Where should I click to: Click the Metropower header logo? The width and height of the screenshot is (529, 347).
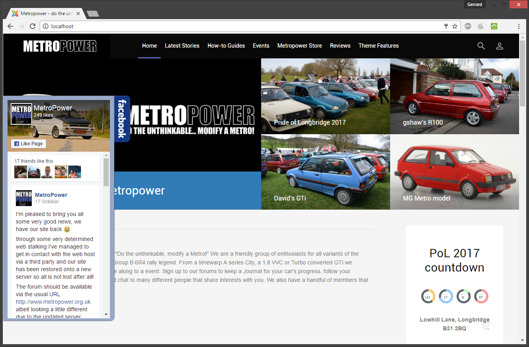pos(60,46)
